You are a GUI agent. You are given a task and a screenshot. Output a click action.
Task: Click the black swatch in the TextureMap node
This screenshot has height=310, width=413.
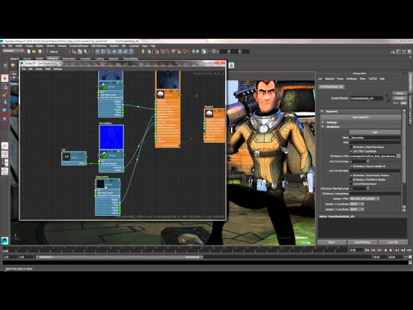[x=101, y=183]
